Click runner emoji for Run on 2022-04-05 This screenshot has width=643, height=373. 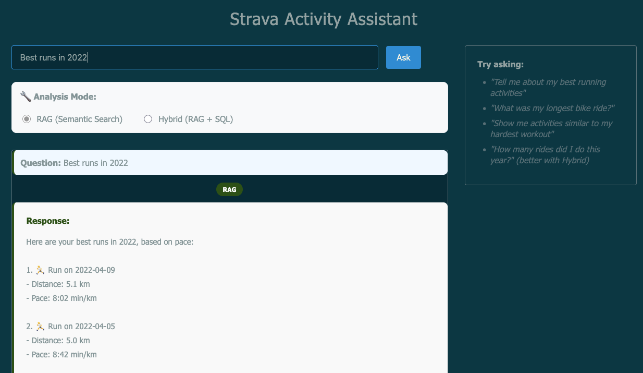[x=40, y=326]
